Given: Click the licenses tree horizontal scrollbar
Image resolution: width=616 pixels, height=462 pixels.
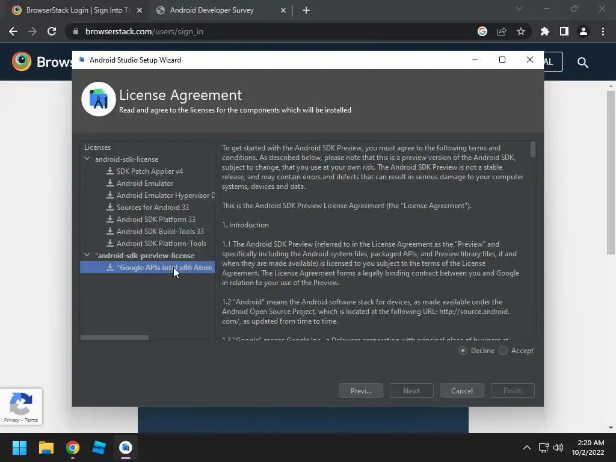Looking at the screenshot, I should [114, 337].
